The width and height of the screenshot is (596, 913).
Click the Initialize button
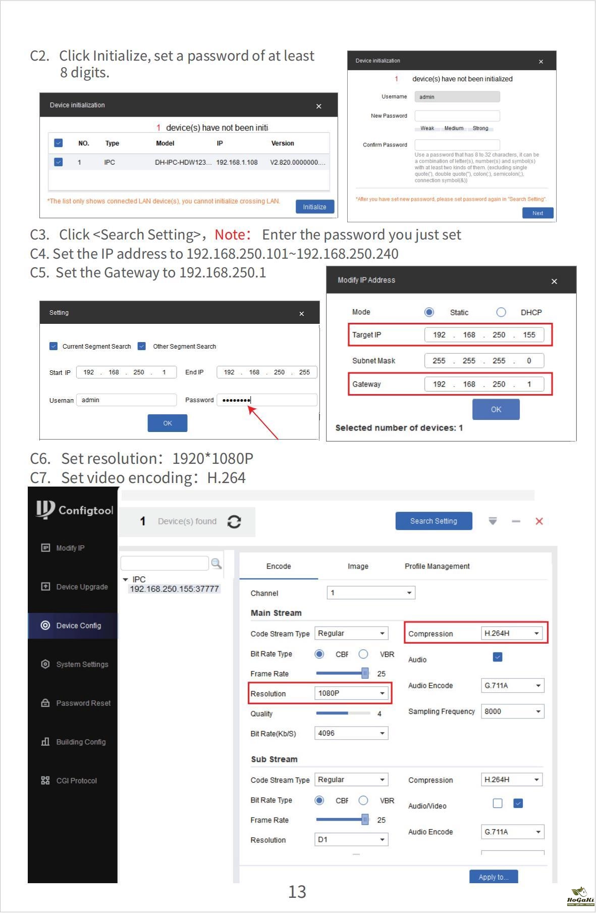pos(314,207)
